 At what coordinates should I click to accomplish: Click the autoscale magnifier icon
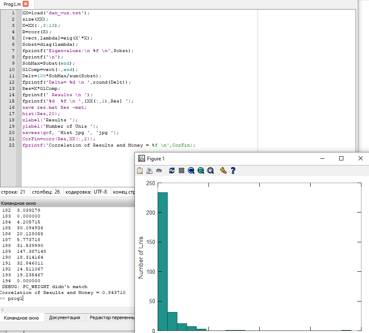click(211, 170)
